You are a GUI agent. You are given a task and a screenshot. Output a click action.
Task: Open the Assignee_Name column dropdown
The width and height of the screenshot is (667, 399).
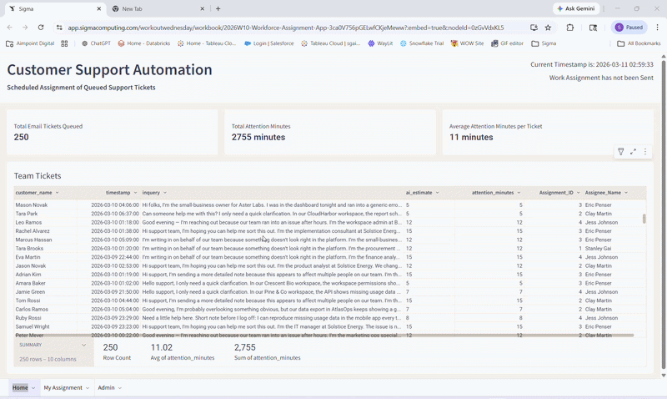(x=625, y=193)
